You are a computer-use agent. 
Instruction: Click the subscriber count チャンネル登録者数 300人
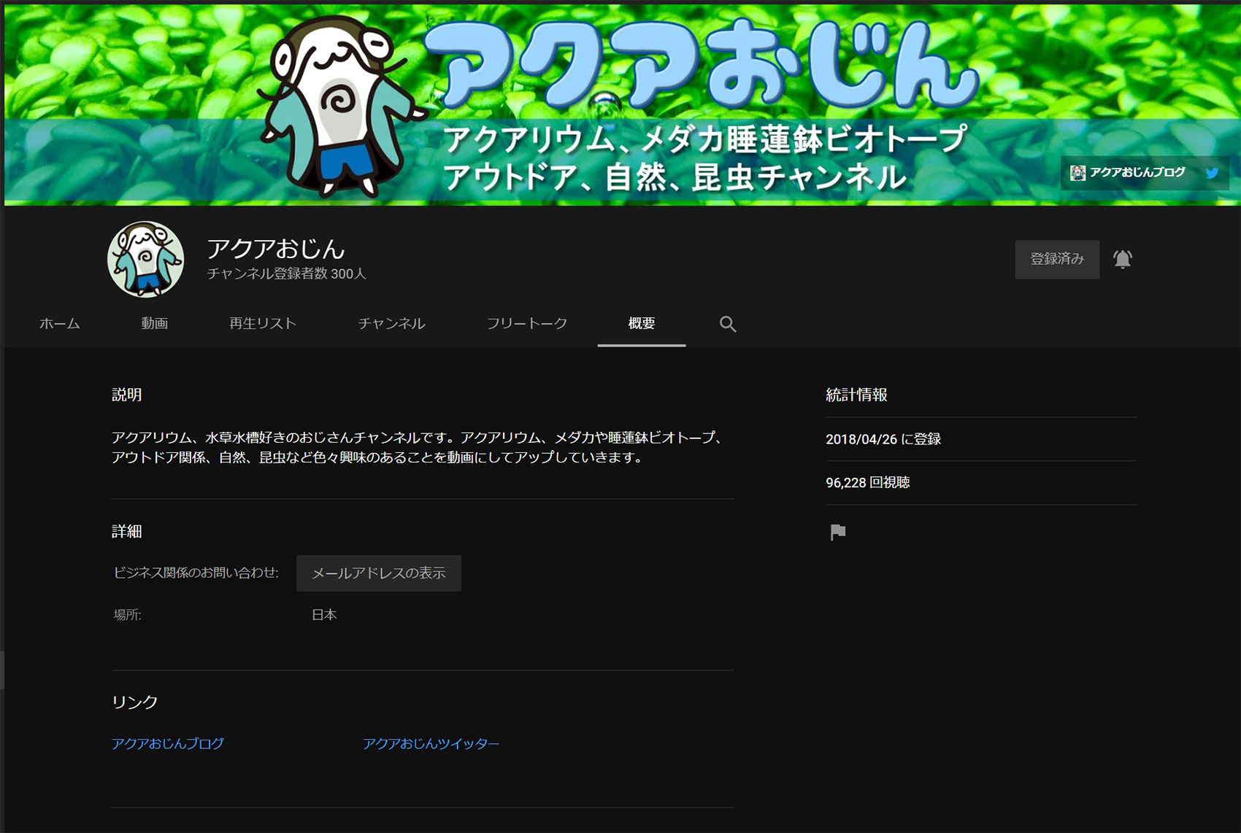pyautogui.click(x=286, y=274)
